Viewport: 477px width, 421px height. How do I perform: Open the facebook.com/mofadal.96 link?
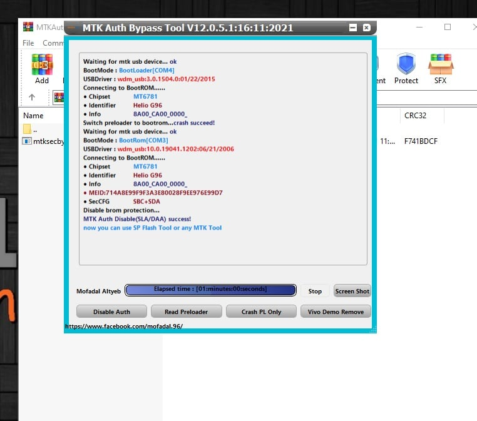tap(124, 326)
